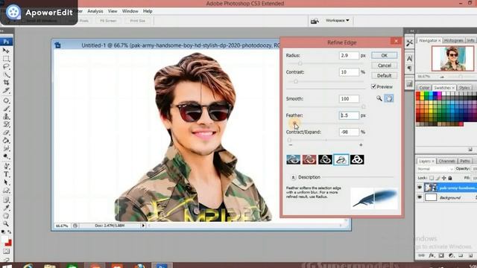The image size is (477, 268).
Task: Open the Tool Presets dock icon
Action: pyautogui.click(x=409, y=43)
